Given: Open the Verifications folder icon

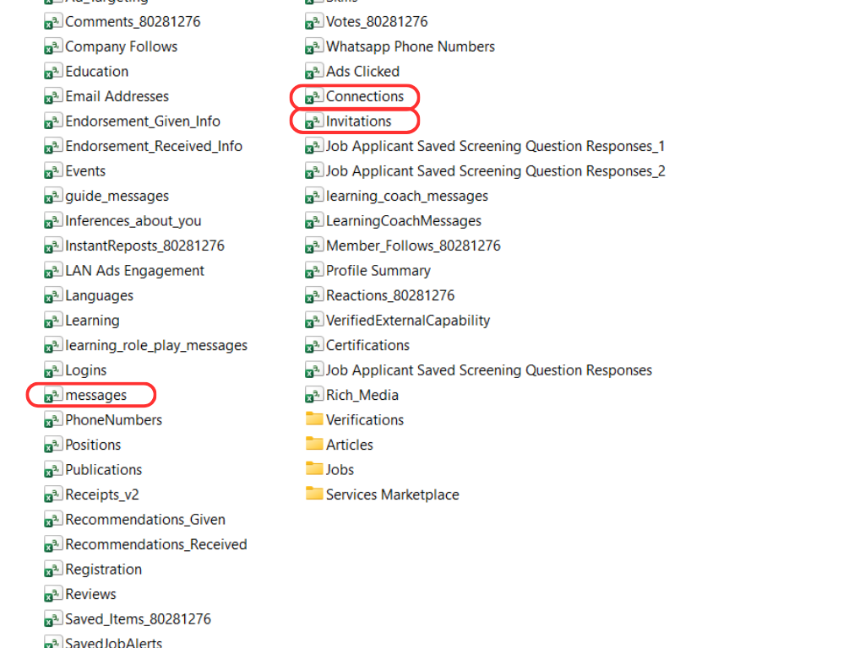Looking at the screenshot, I should click(x=314, y=419).
